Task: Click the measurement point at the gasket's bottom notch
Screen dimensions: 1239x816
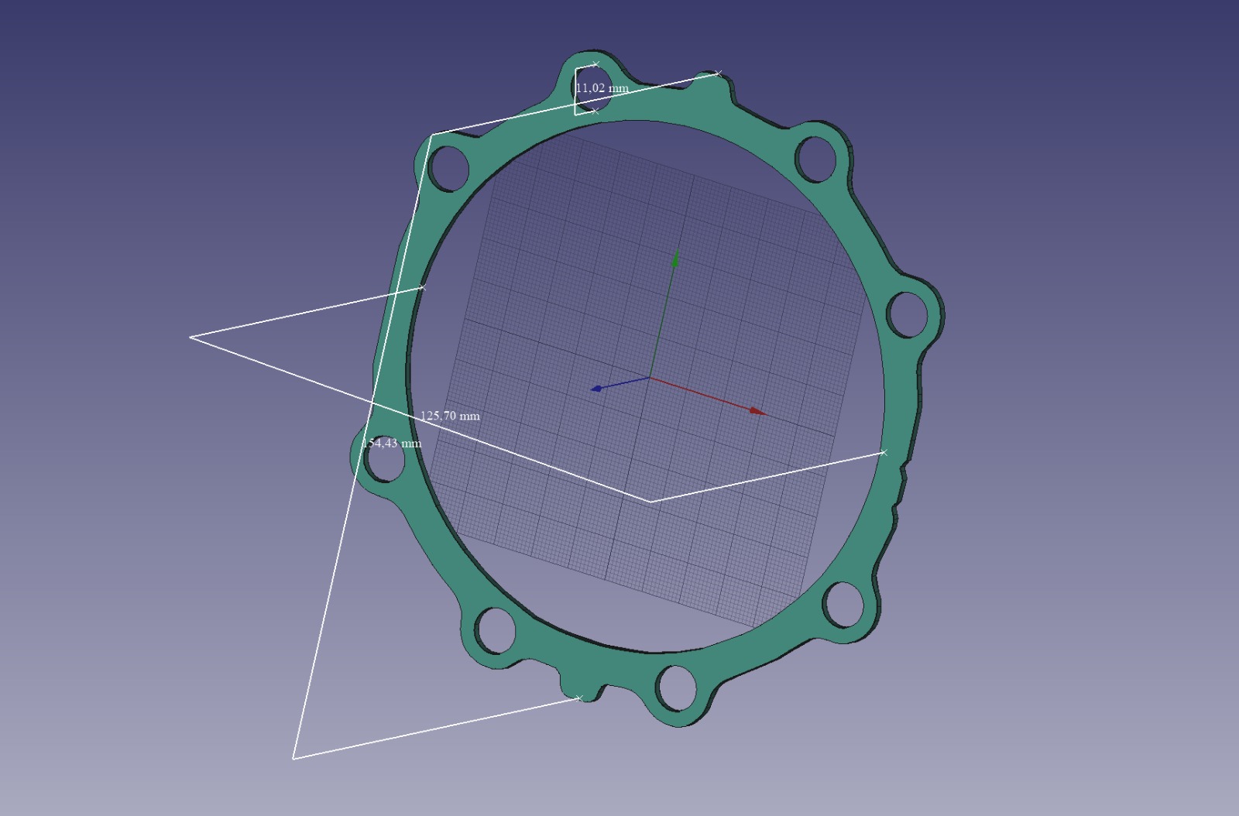Action: tap(578, 698)
